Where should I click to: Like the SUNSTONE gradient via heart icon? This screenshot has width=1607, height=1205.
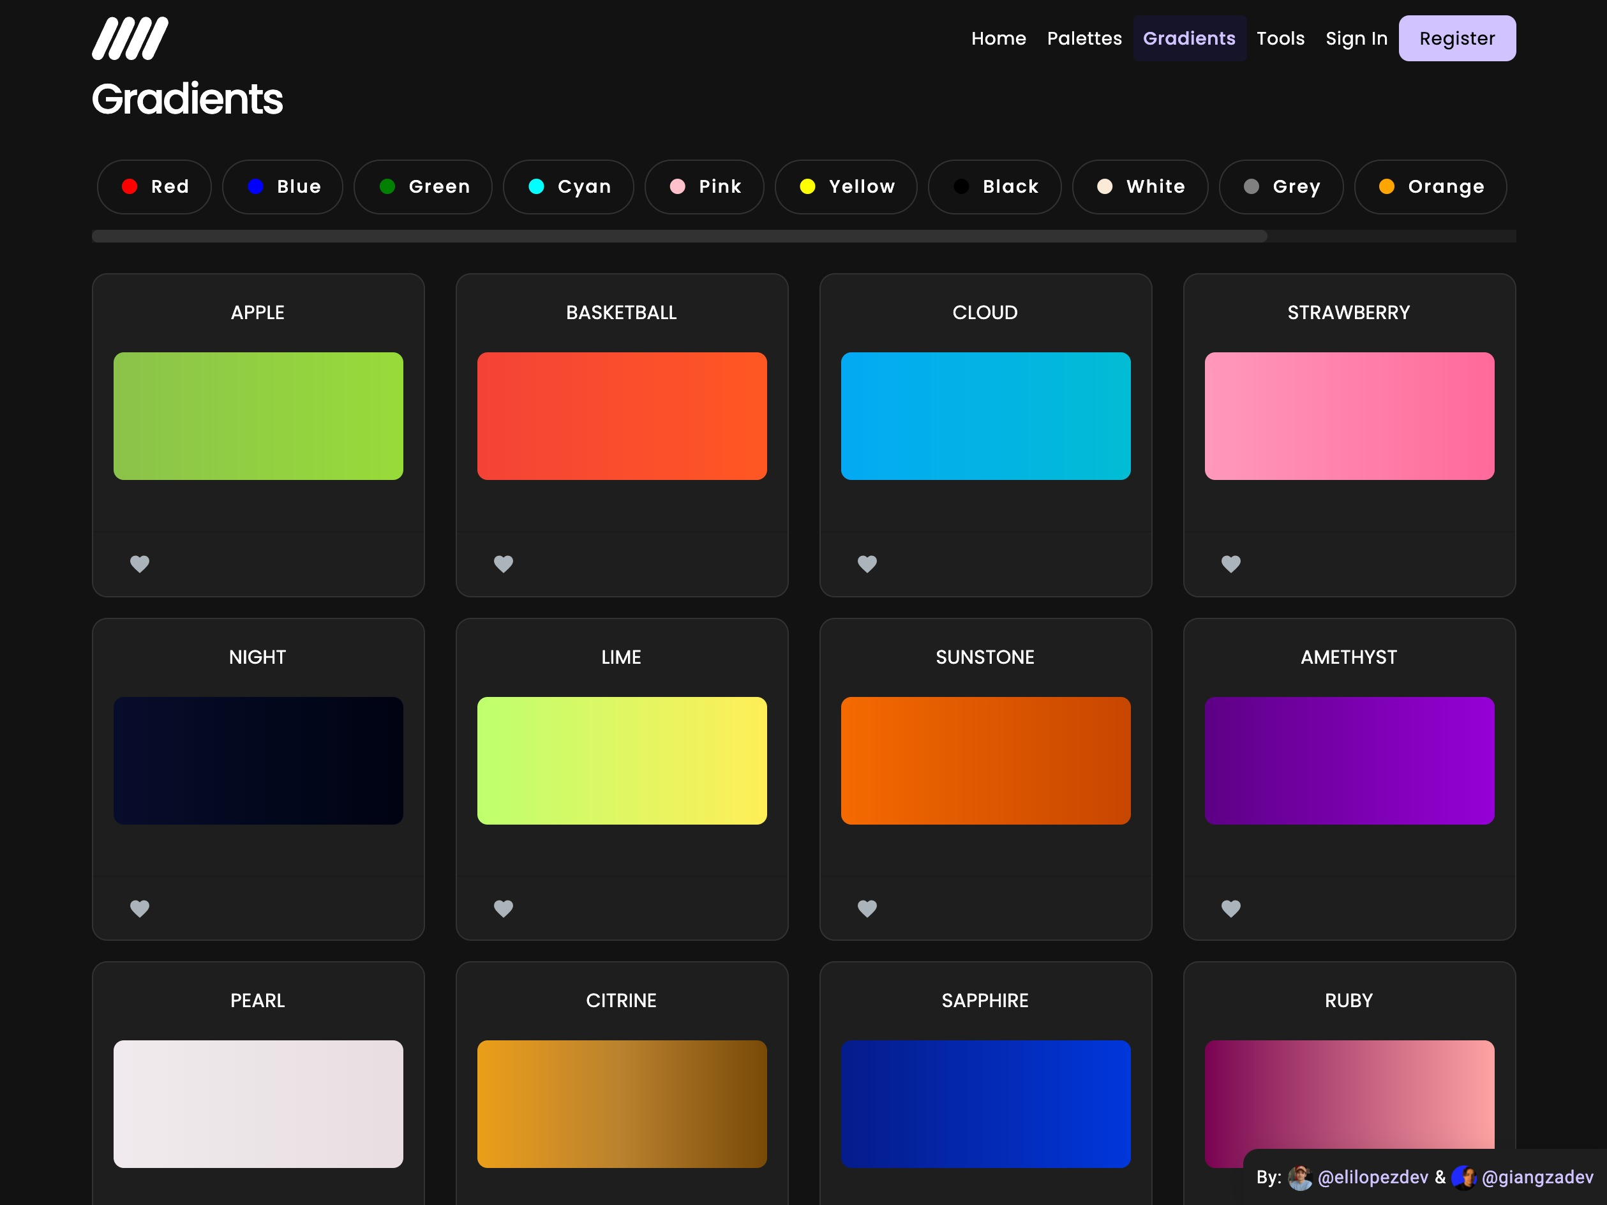pos(867,908)
